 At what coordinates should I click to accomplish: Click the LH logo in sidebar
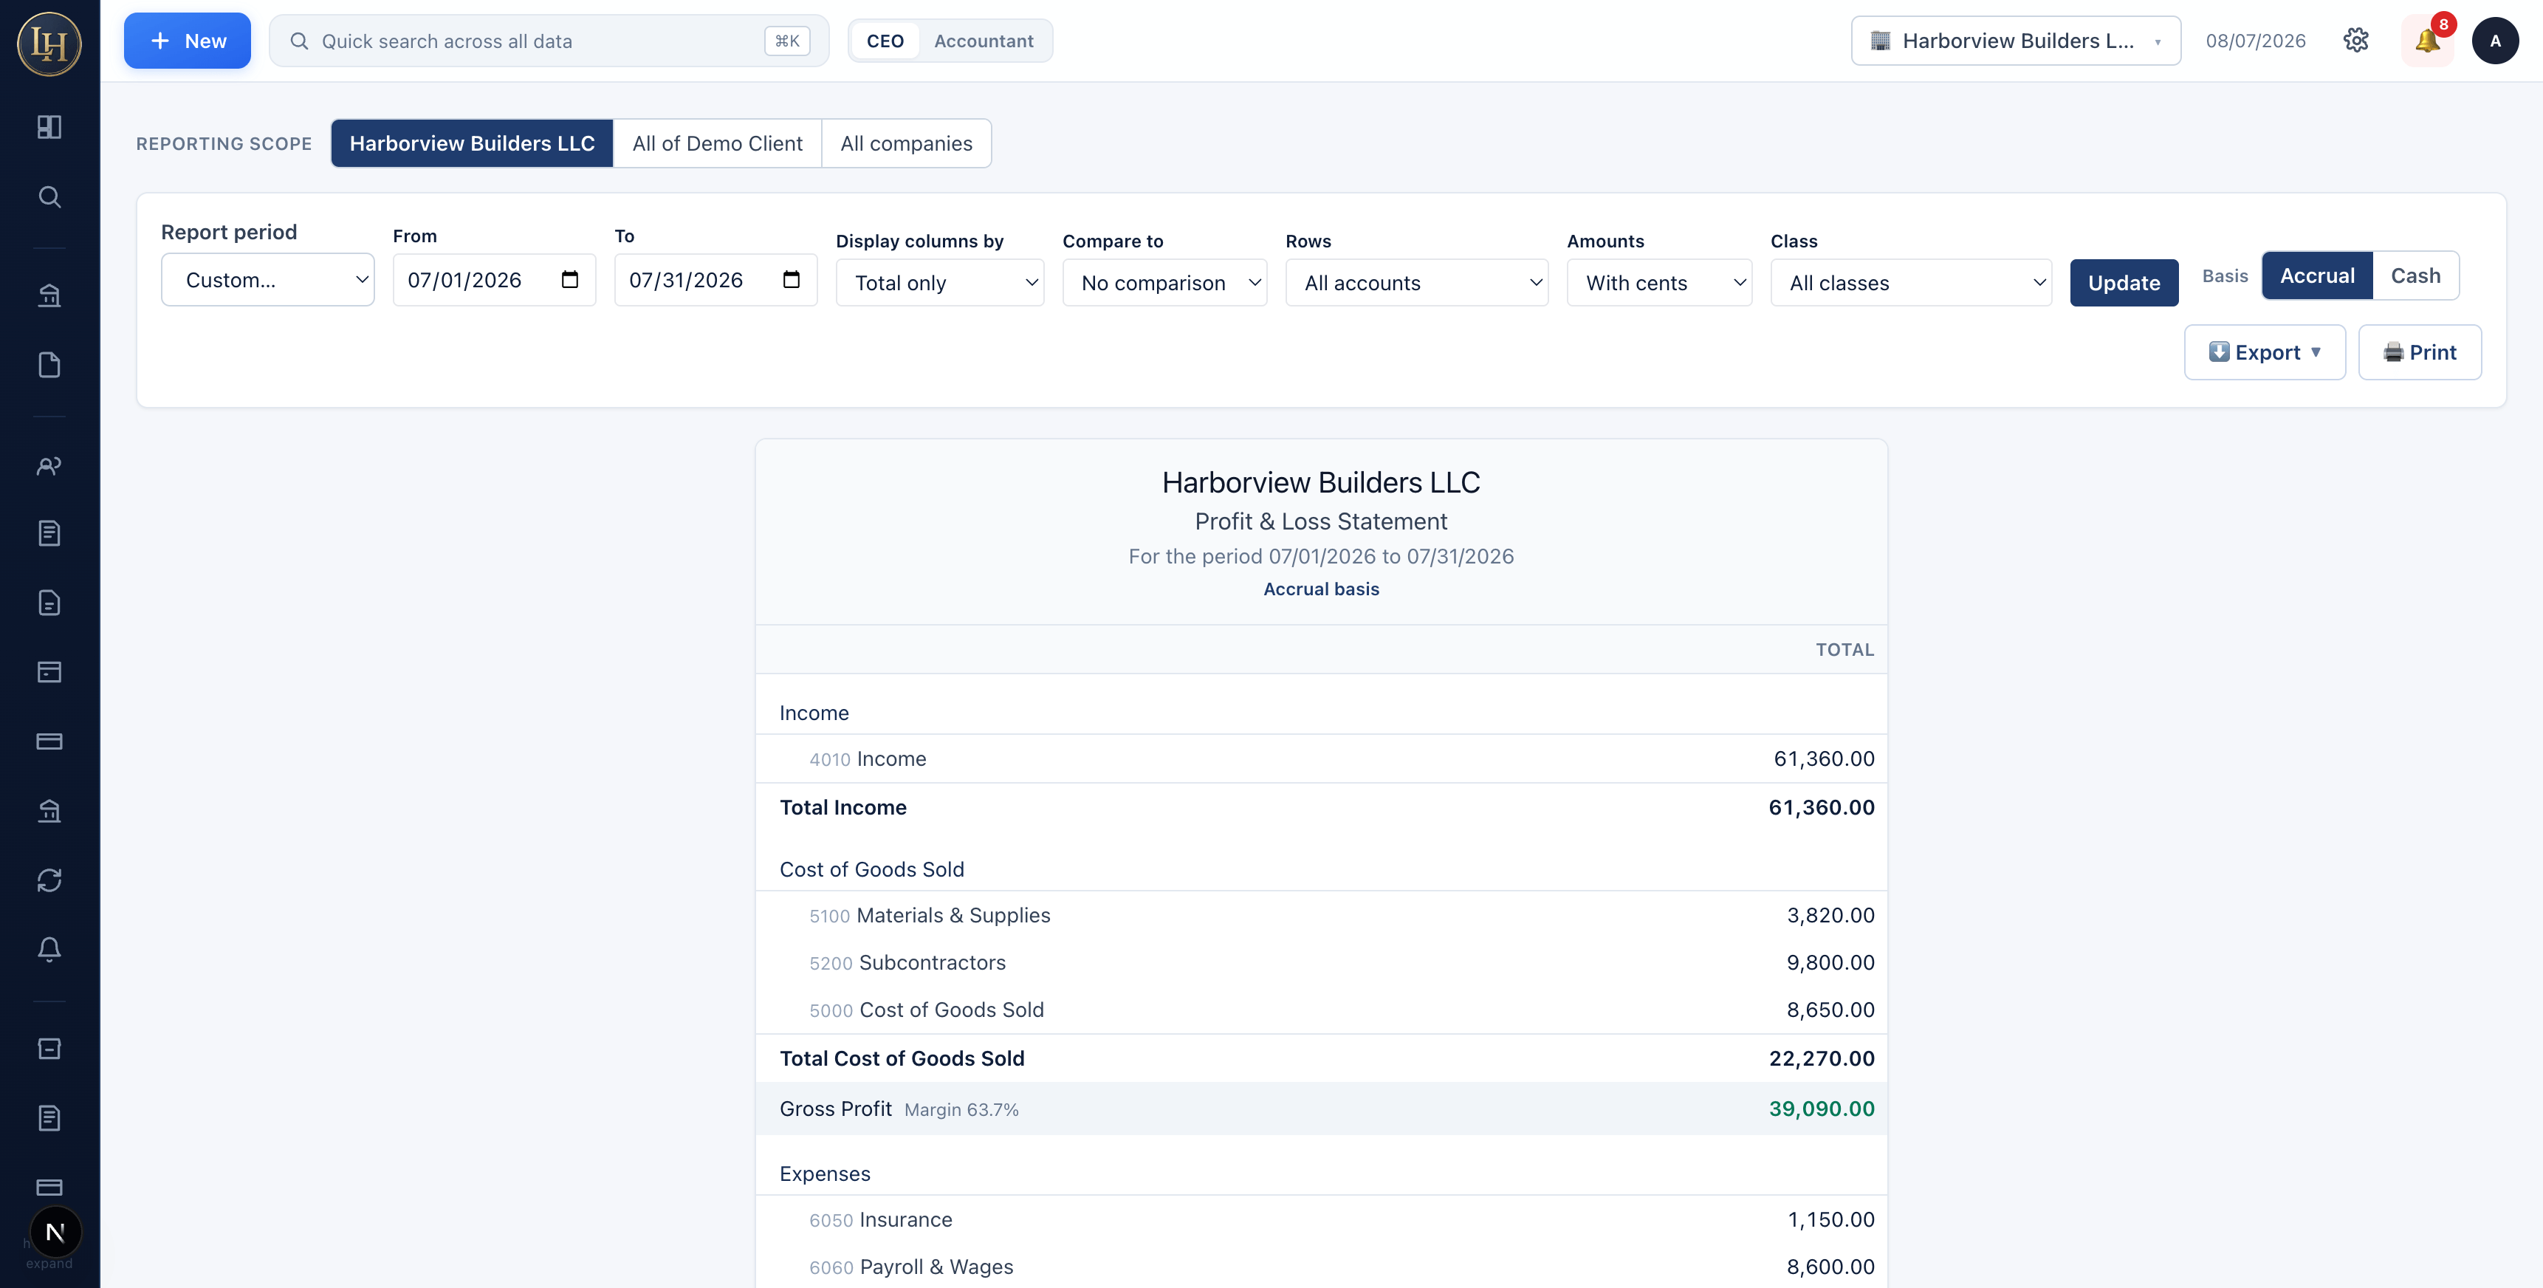[49, 44]
